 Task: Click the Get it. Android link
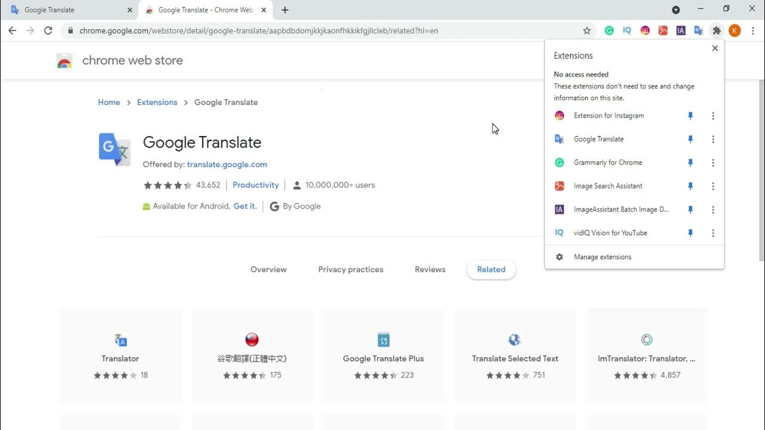(x=245, y=206)
